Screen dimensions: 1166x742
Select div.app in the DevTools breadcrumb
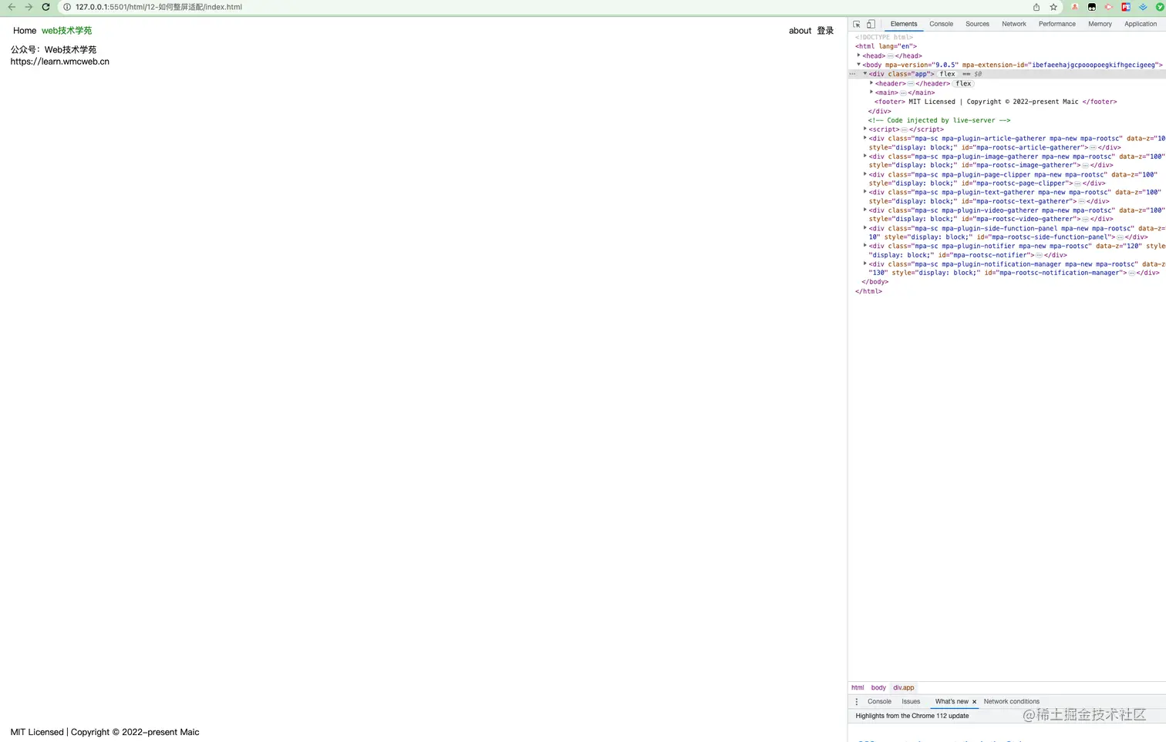[x=904, y=687]
